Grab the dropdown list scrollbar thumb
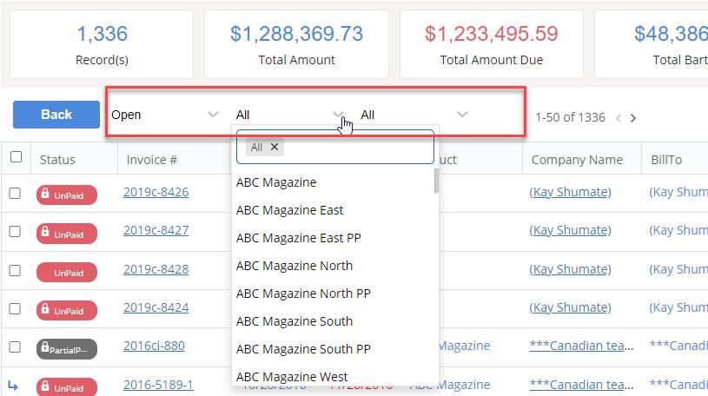Viewport: 708px width, 396px height. point(436,181)
